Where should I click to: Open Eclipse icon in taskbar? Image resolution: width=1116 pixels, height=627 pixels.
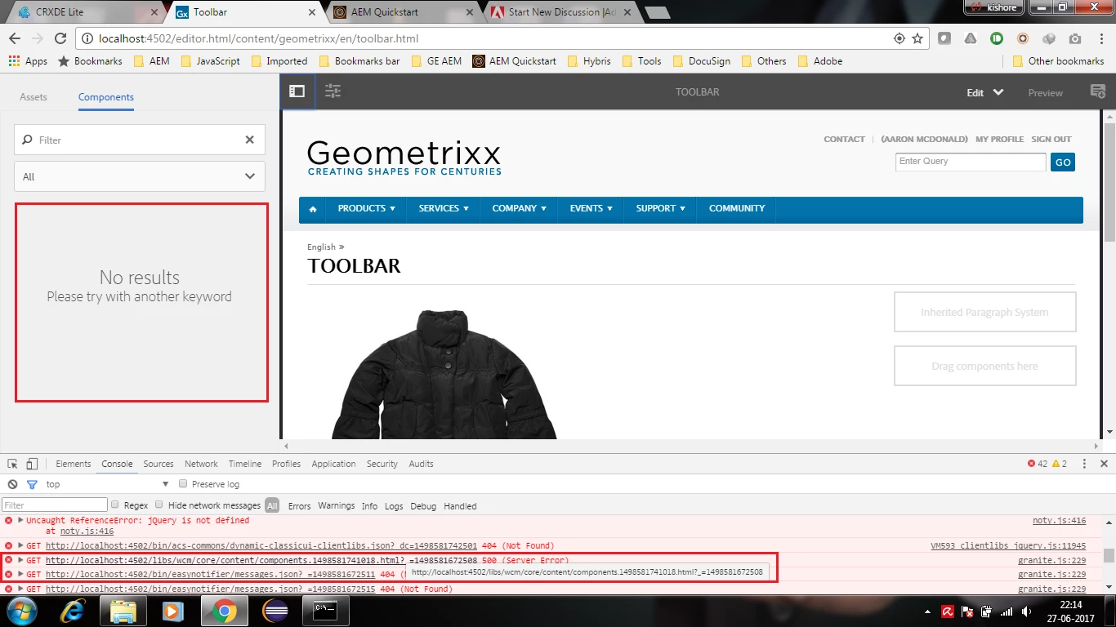[275, 611]
